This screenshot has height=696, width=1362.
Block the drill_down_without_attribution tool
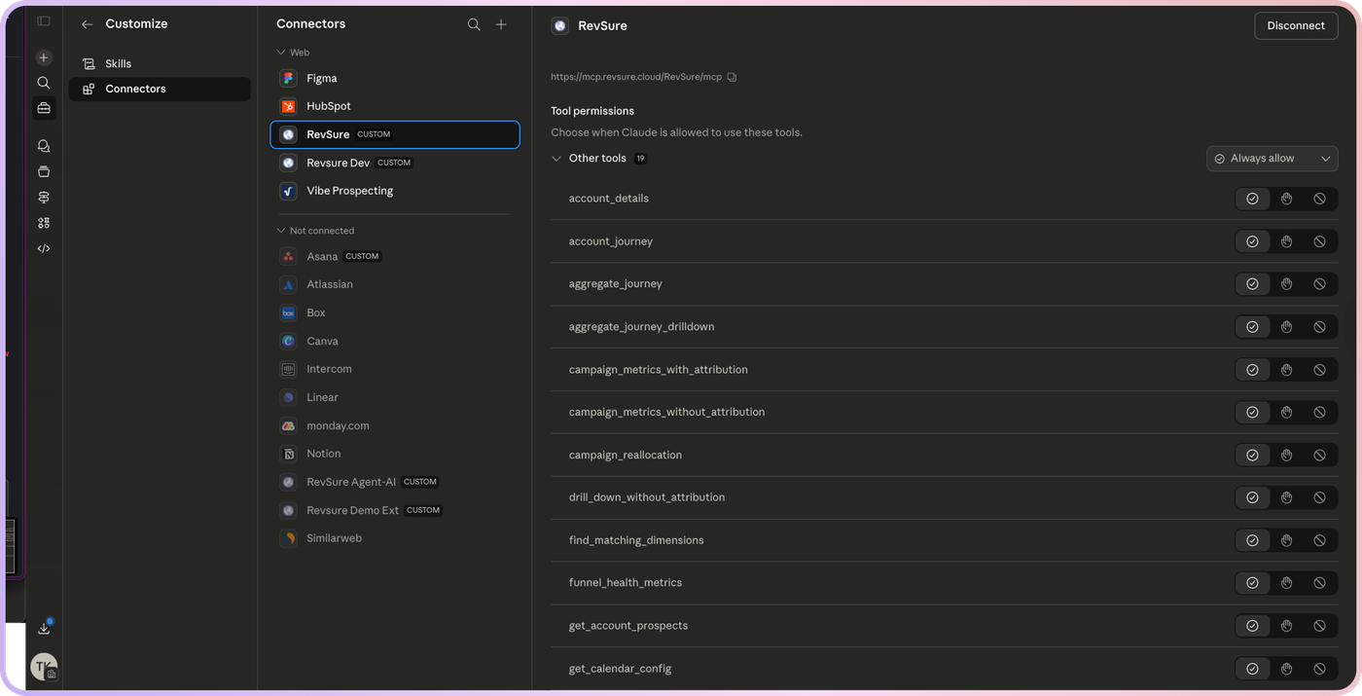coord(1319,497)
